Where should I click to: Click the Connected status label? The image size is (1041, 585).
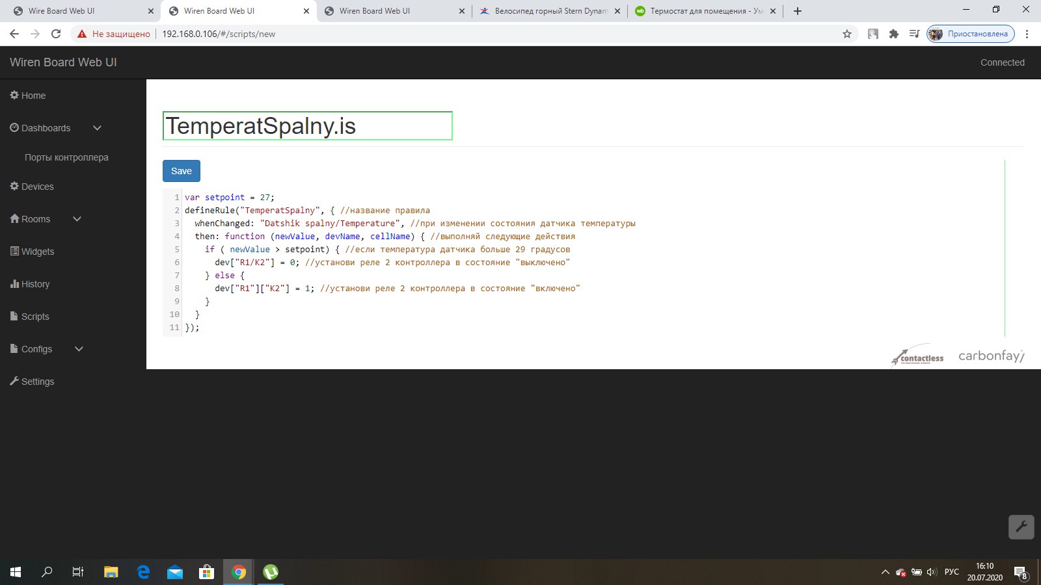(1002, 62)
